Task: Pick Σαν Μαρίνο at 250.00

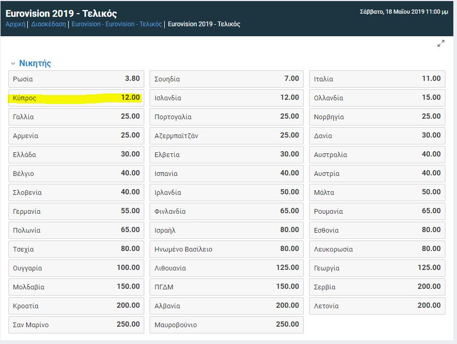Action: coord(77,325)
